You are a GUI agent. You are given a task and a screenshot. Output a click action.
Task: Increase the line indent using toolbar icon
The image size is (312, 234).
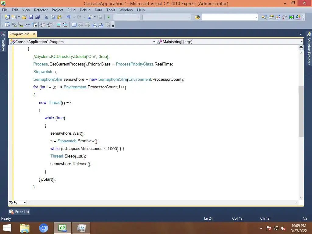coord(50,25)
